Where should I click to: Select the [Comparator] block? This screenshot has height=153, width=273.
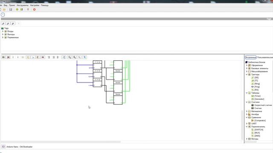pyautogui.click(x=260, y=121)
